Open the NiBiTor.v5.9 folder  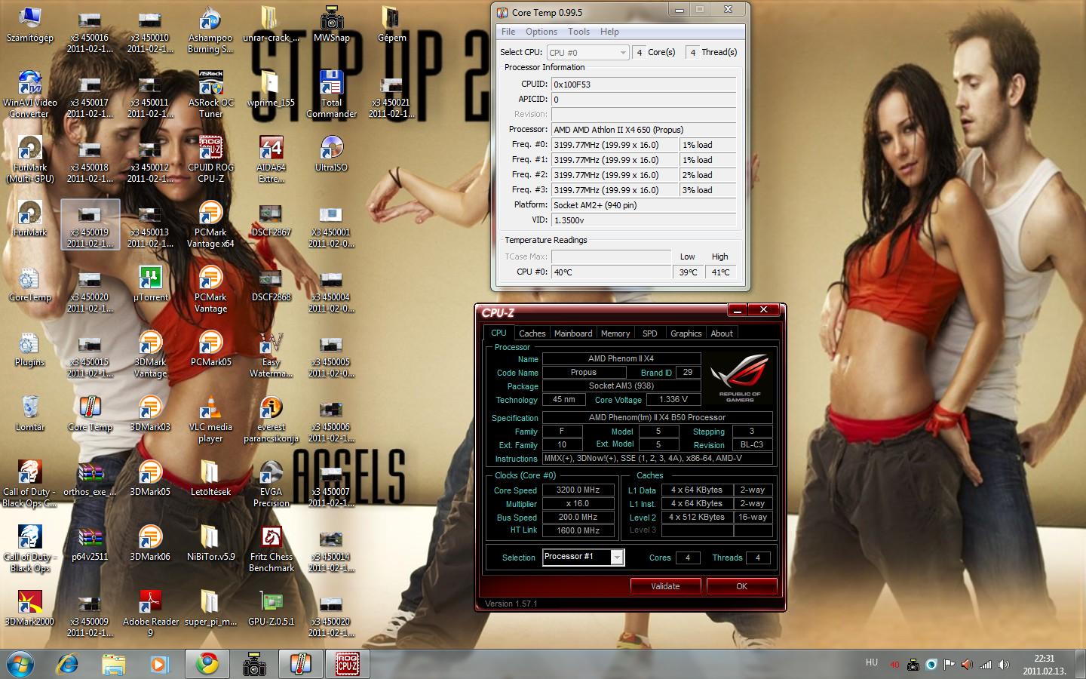(210, 543)
